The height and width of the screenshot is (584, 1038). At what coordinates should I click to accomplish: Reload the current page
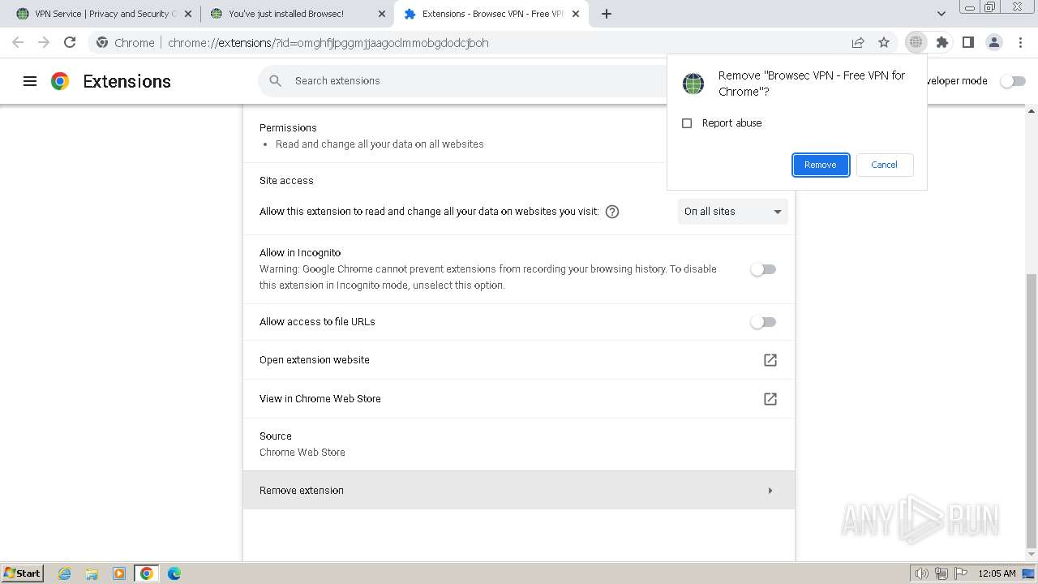click(70, 42)
